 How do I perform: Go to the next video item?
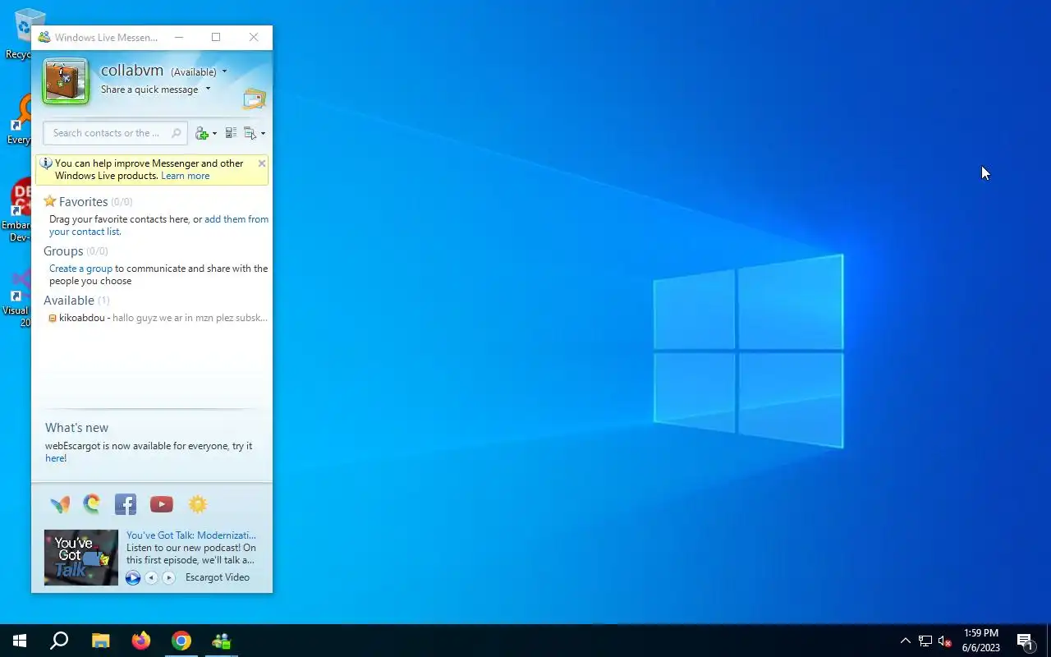(168, 578)
